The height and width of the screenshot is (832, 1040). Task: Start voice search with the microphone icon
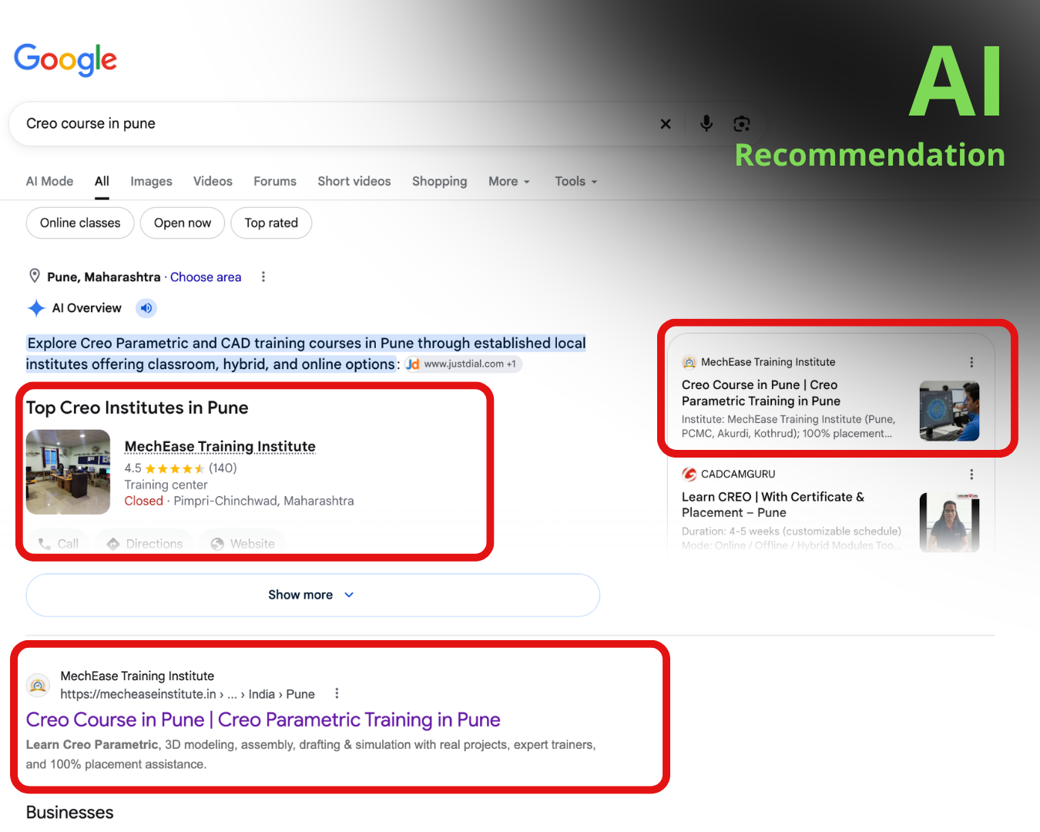pyautogui.click(x=706, y=123)
